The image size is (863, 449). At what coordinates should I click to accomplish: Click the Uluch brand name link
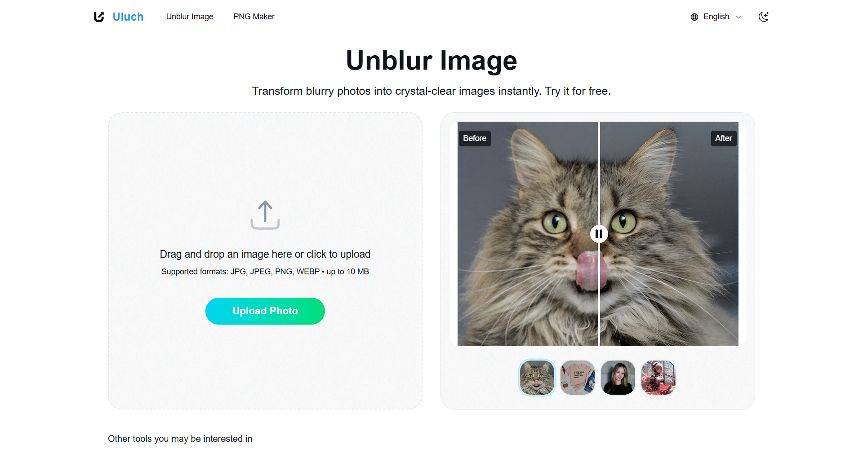pos(128,17)
